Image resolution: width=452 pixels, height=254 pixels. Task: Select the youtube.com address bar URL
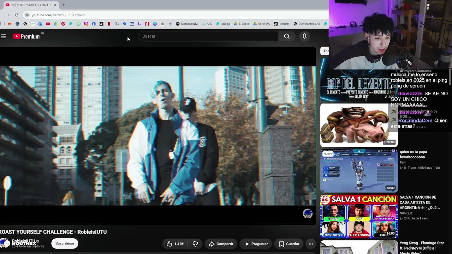click(x=58, y=15)
